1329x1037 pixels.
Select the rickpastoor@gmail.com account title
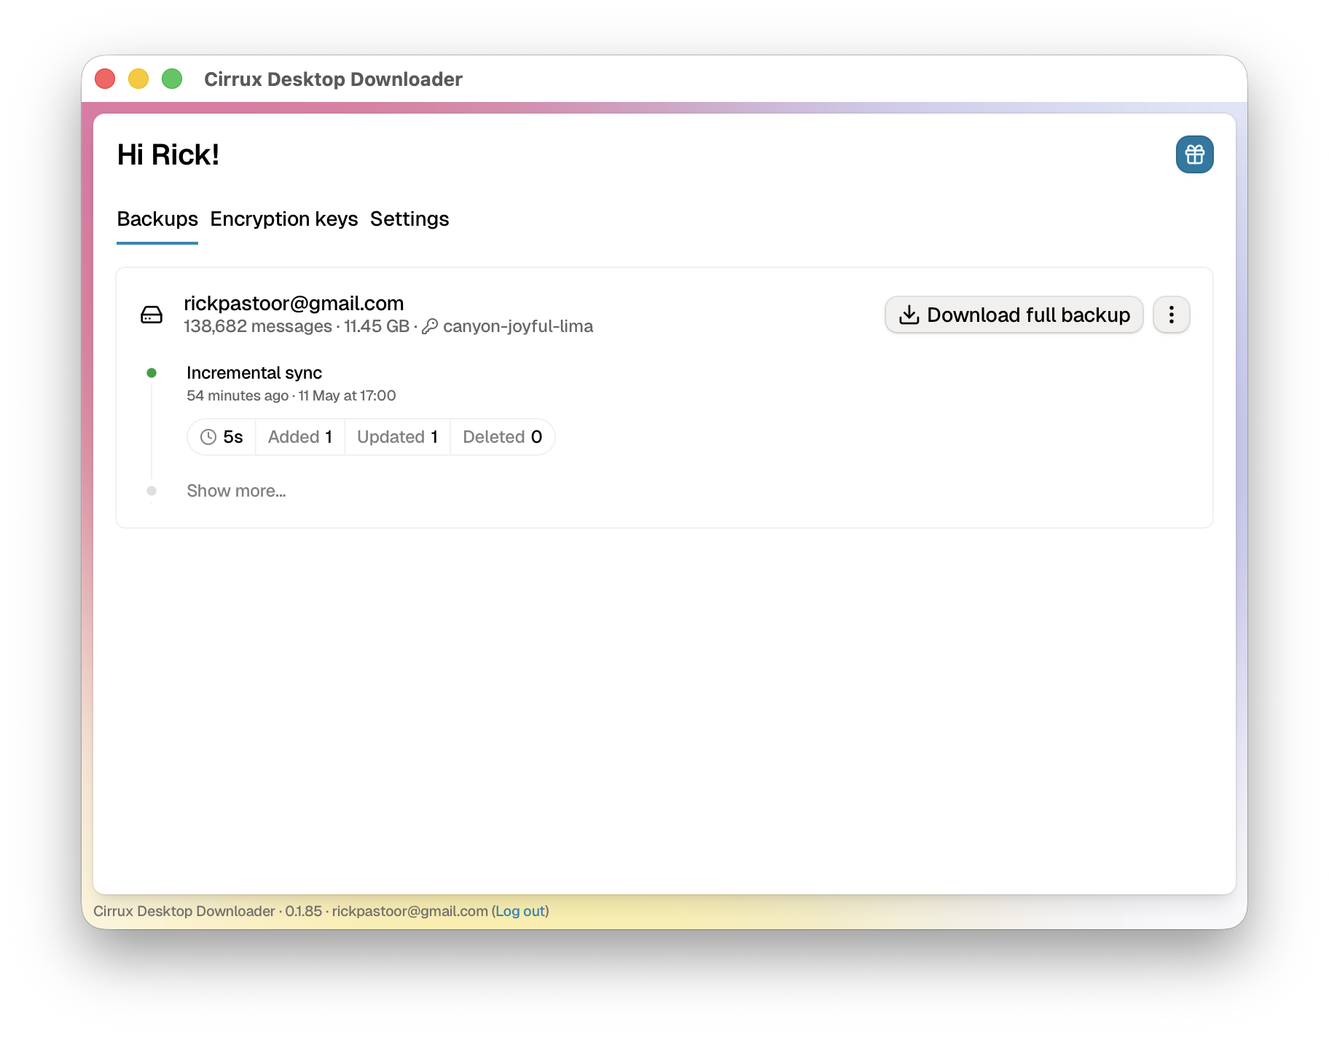coord(294,303)
